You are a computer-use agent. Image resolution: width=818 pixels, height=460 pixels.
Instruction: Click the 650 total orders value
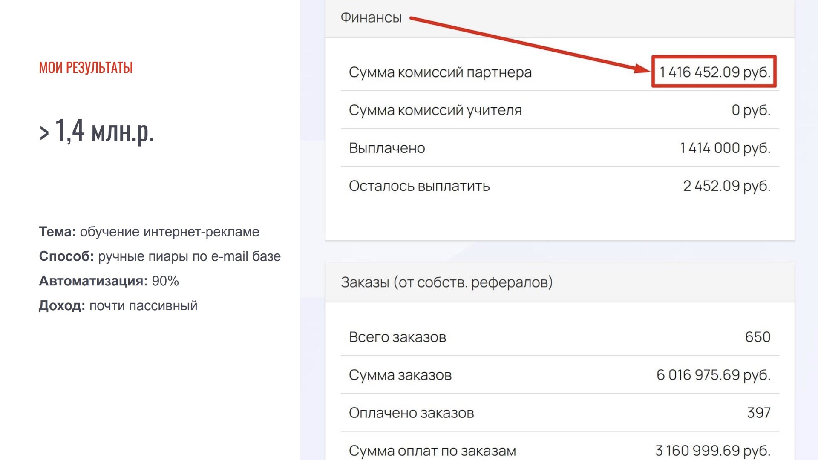(758, 337)
